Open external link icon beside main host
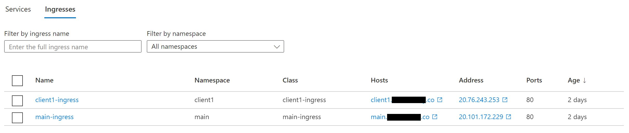This screenshot has height=133, width=629. tap(435, 117)
